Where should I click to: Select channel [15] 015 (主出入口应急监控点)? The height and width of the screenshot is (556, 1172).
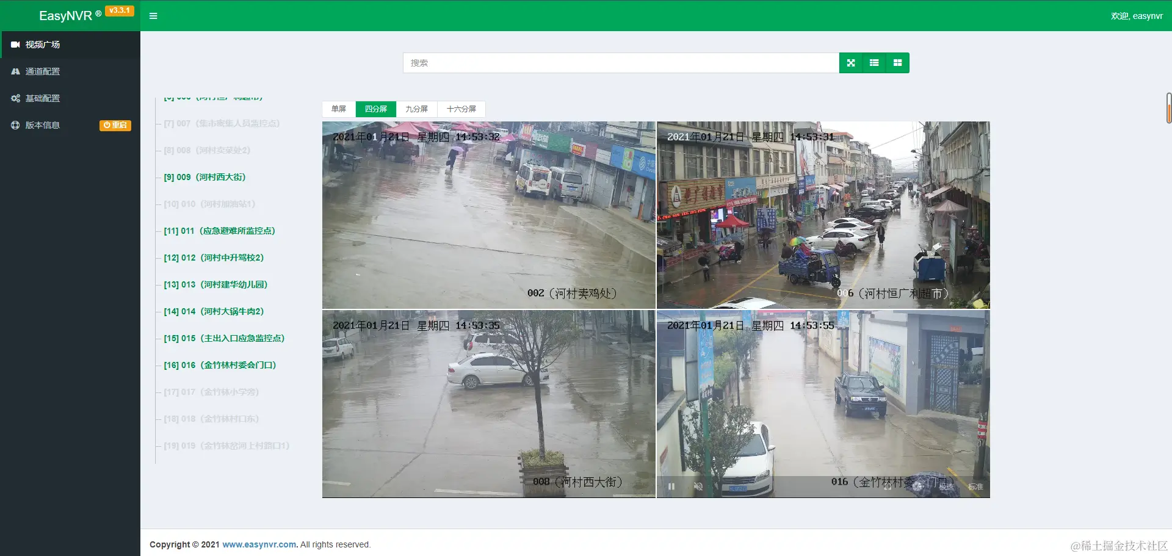(224, 338)
